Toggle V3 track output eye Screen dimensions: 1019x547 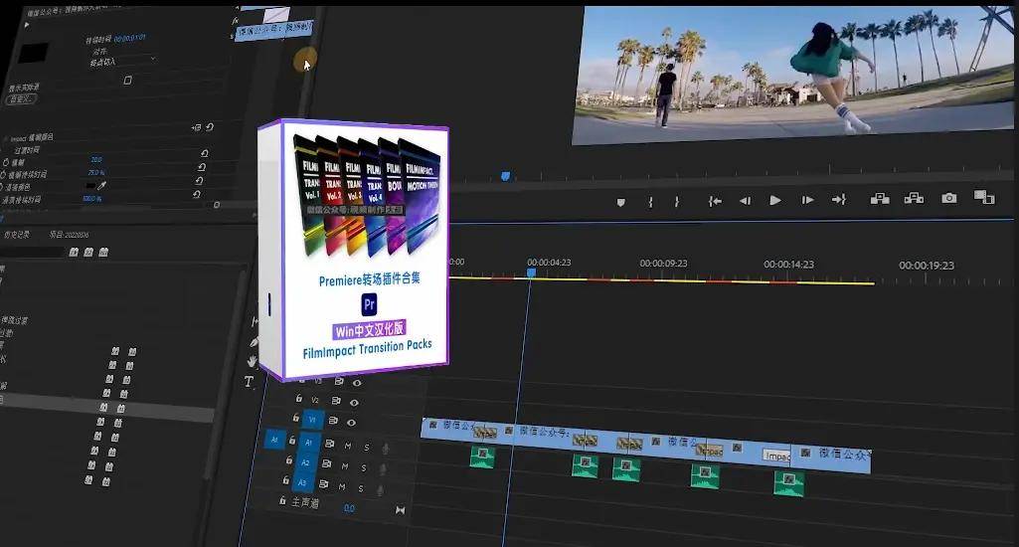click(357, 383)
